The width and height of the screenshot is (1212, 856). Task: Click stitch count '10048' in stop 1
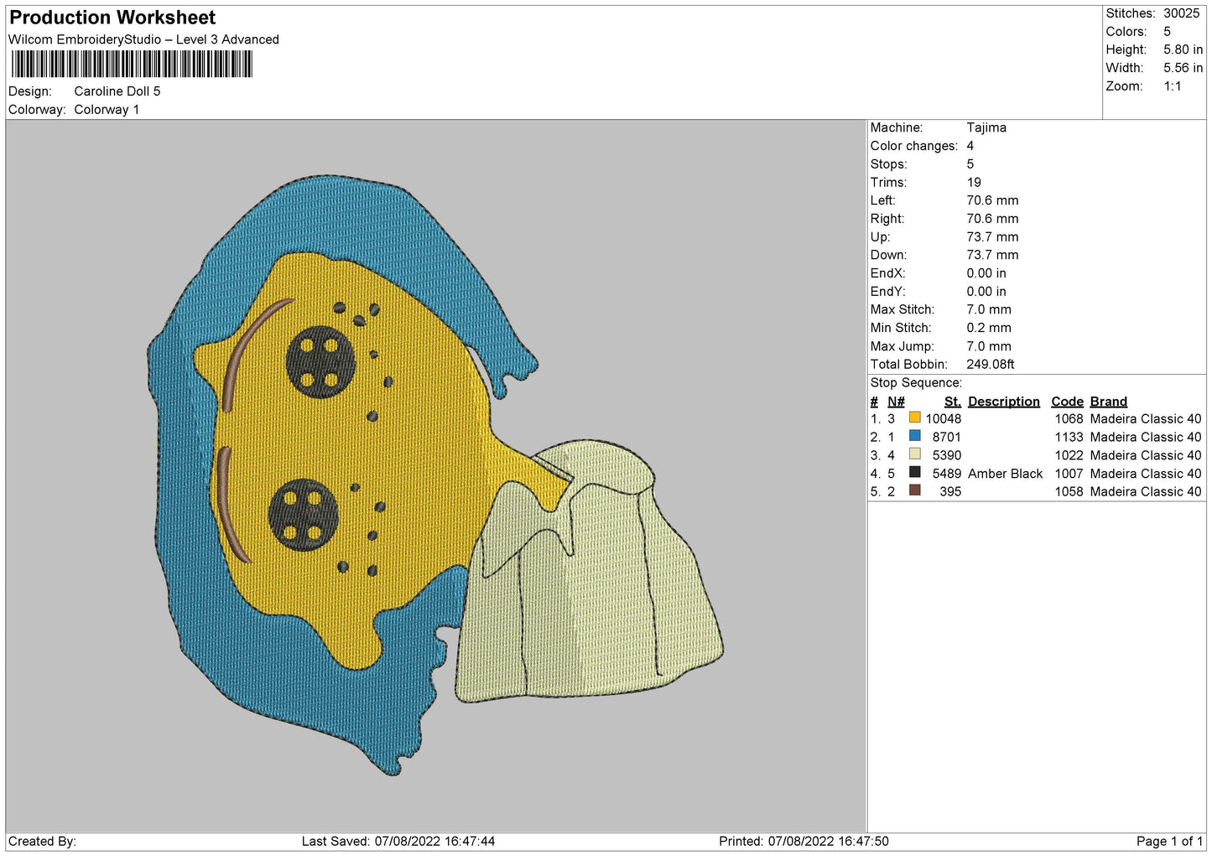pyautogui.click(x=944, y=419)
